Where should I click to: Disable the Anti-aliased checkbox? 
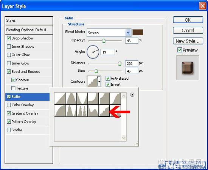tap(108, 78)
